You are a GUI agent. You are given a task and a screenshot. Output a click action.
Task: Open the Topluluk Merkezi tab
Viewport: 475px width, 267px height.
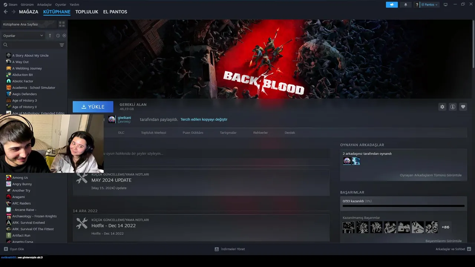(x=153, y=133)
